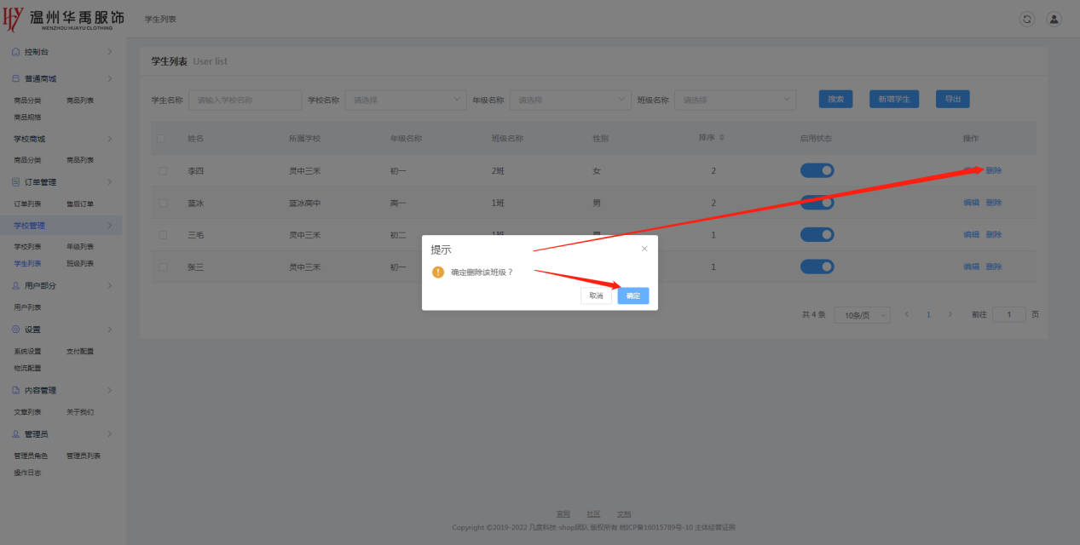
Task: Close the 提示 dialog with X icon
Action: click(x=644, y=249)
